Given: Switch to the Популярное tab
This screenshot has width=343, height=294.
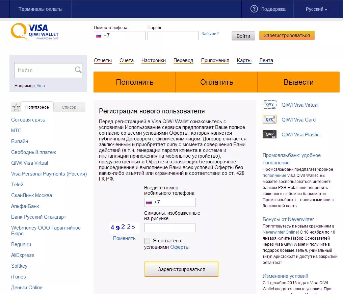Looking at the screenshot, I should (x=37, y=107).
